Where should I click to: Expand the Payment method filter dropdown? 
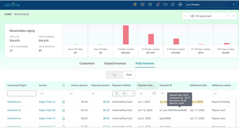(133, 94)
